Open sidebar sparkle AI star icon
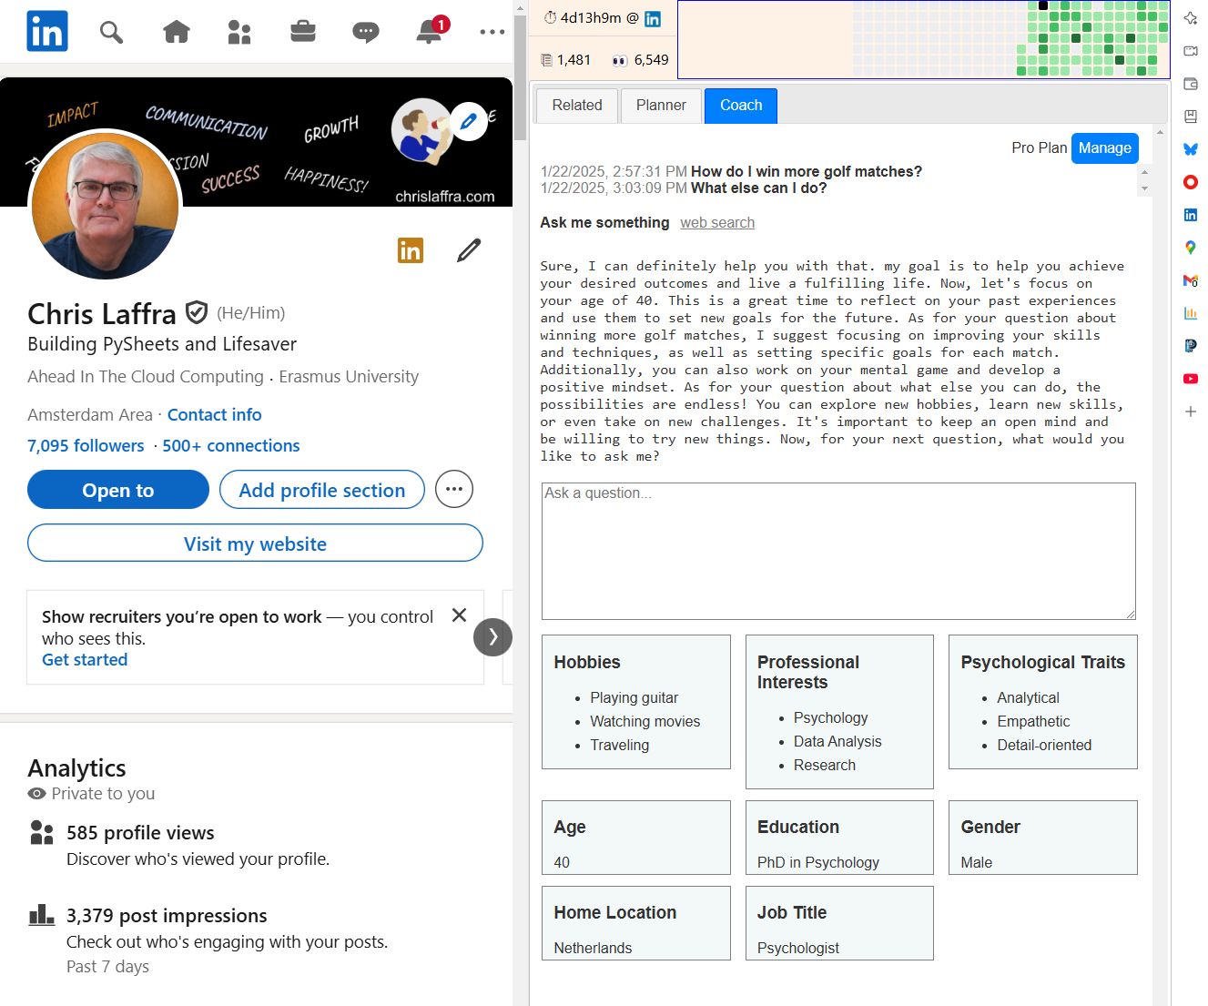Screen dimensions: 1208x1006 click(x=1191, y=18)
